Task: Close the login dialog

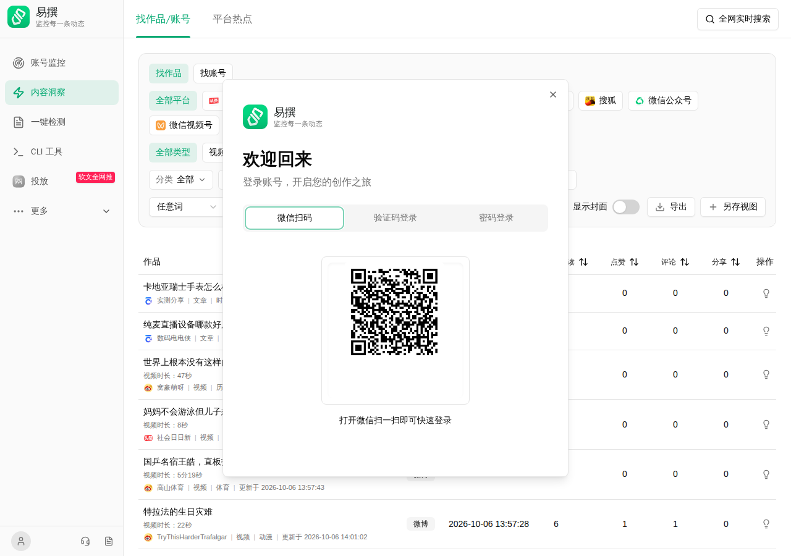Action: tap(553, 95)
